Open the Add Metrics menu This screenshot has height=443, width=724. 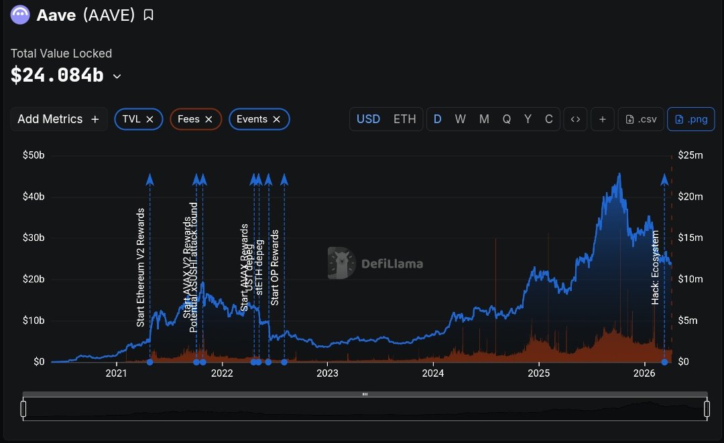pyautogui.click(x=58, y=118)
